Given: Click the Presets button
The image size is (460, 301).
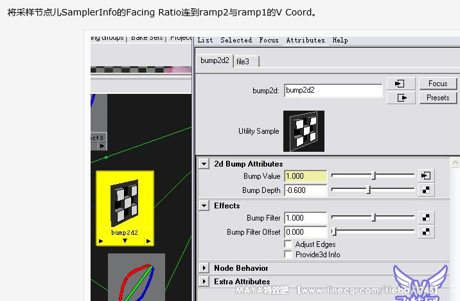Looking at the screenshot, I should (x=438, y=98).
